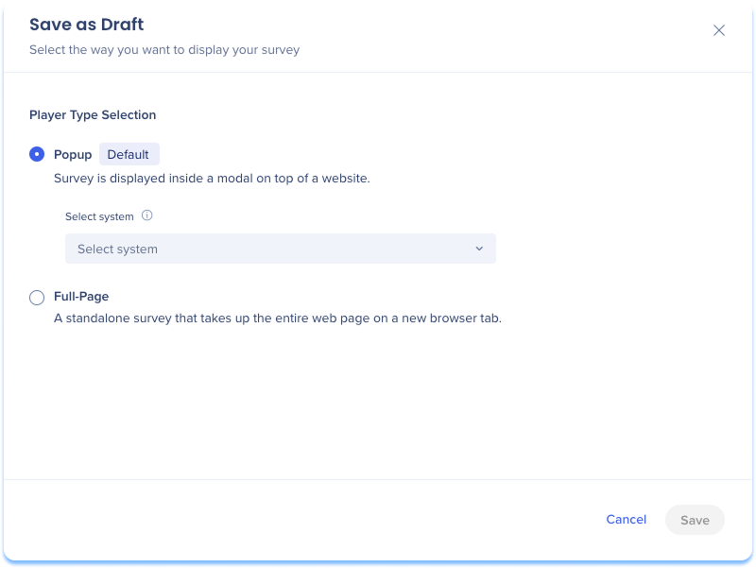This screenshot has height=568, width=756.
Task: Click the chevron arrow in system dropdown
Action: tap(479, 249)
